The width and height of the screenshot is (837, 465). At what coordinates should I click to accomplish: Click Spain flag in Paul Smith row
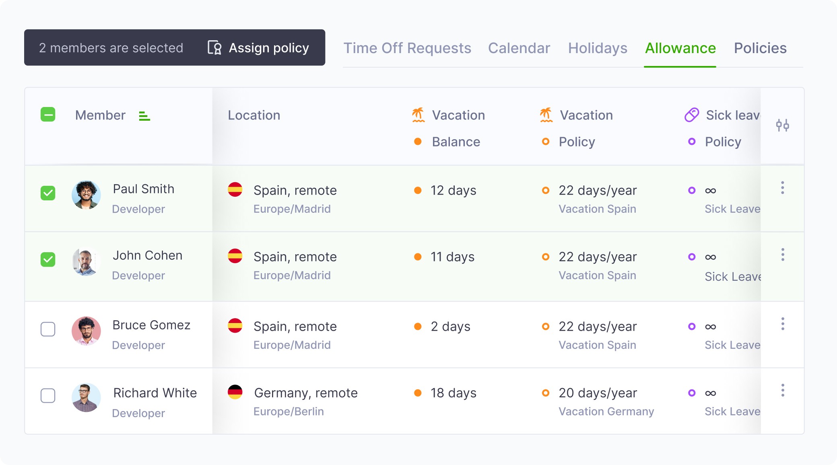click(235, 189)
